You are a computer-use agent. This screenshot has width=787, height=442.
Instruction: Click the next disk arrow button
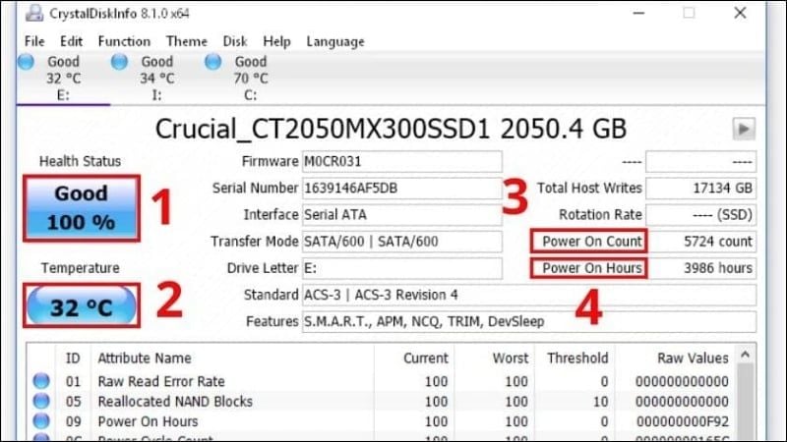744,130
